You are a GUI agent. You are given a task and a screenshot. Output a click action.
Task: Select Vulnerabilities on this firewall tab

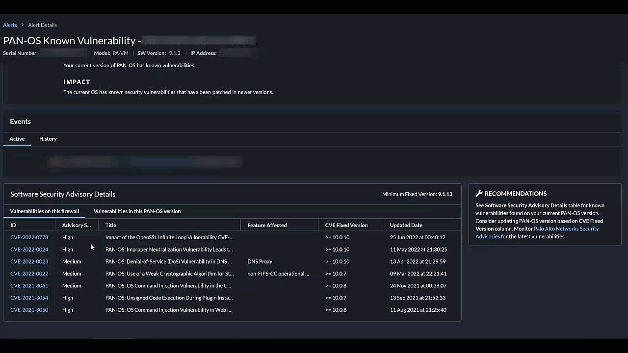[x=45, y=211]
